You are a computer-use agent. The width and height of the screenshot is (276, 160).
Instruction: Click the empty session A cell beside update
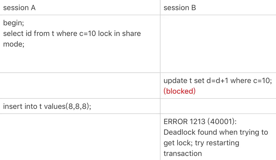point(80,86)
